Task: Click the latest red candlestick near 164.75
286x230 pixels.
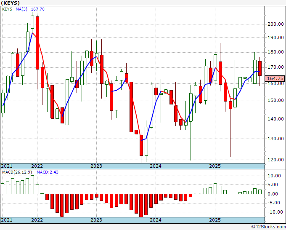Action: pyautogui.click(x=260, y=68)
